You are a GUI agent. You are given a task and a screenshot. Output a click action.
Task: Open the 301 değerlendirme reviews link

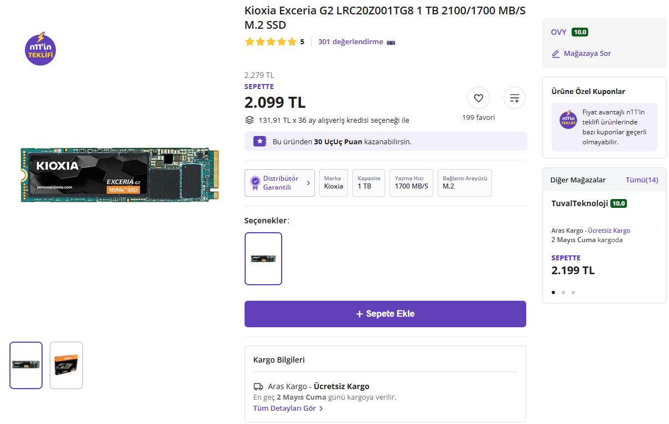click(x=350, y=41)
